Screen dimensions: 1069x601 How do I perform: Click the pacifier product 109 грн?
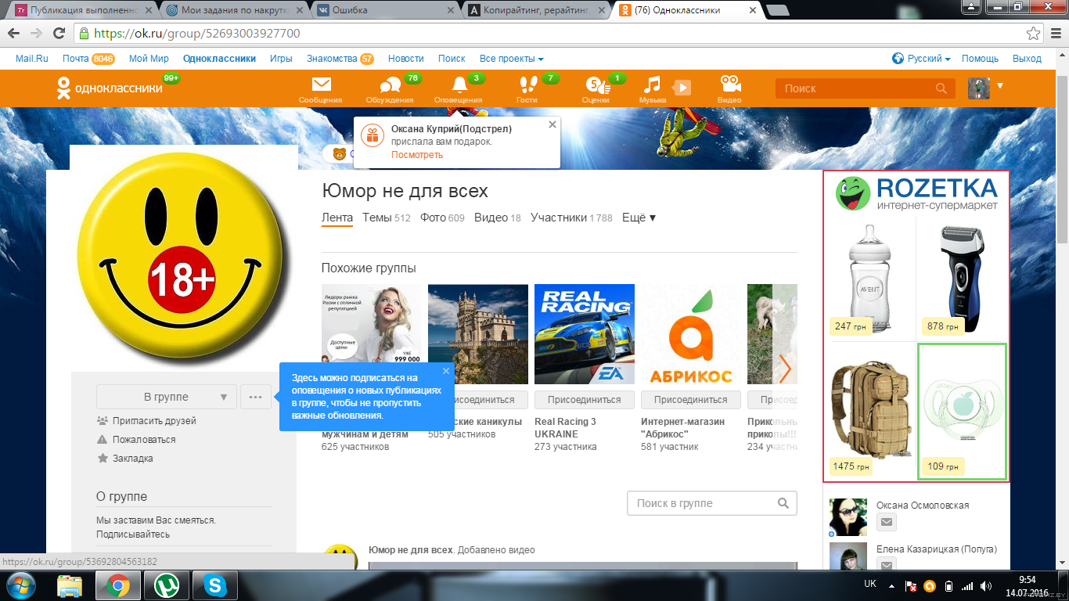pos(962,411)
